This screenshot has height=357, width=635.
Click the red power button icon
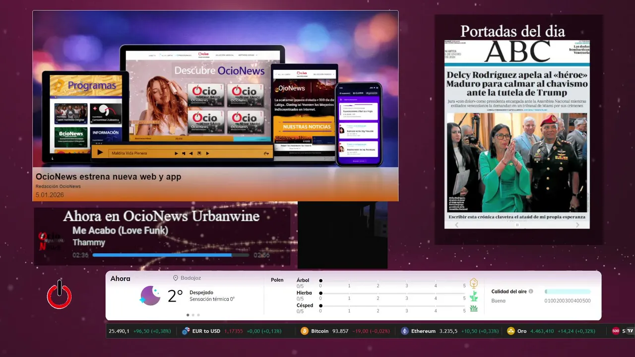(60, 295)
